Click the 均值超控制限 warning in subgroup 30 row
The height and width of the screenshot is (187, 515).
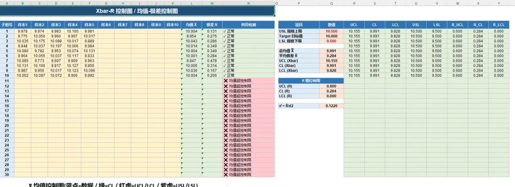[248, 175]
